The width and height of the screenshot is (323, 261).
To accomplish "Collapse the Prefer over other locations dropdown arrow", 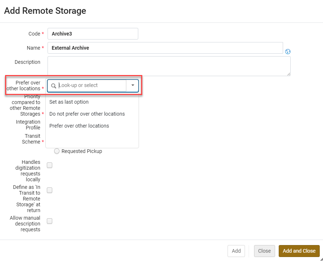I will [x=132, y=86].
